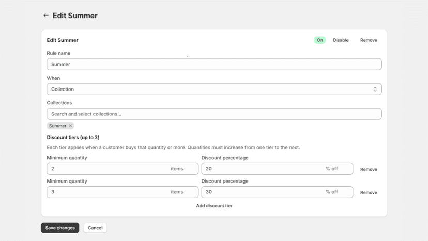Click the On status badge
Viewport: 428px width, 241px height.
tap(319, 40)
